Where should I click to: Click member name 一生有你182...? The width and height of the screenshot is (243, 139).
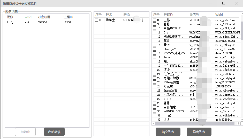tap(174, 66)
